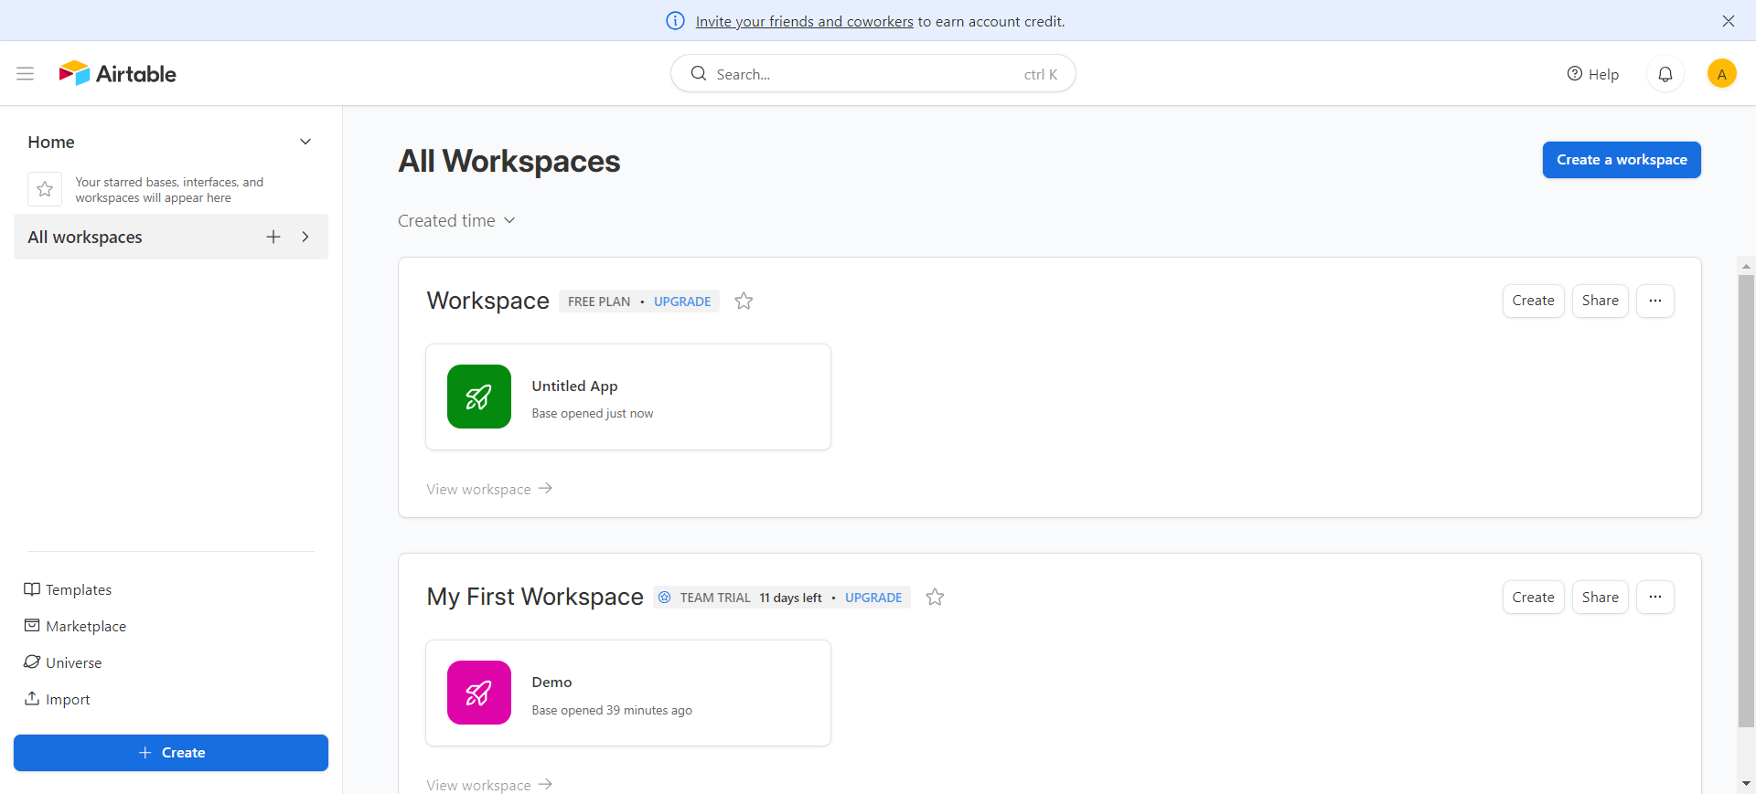Collapse the Home section chevron
This screenshot has height=794, width=1756.
[305, 142]
